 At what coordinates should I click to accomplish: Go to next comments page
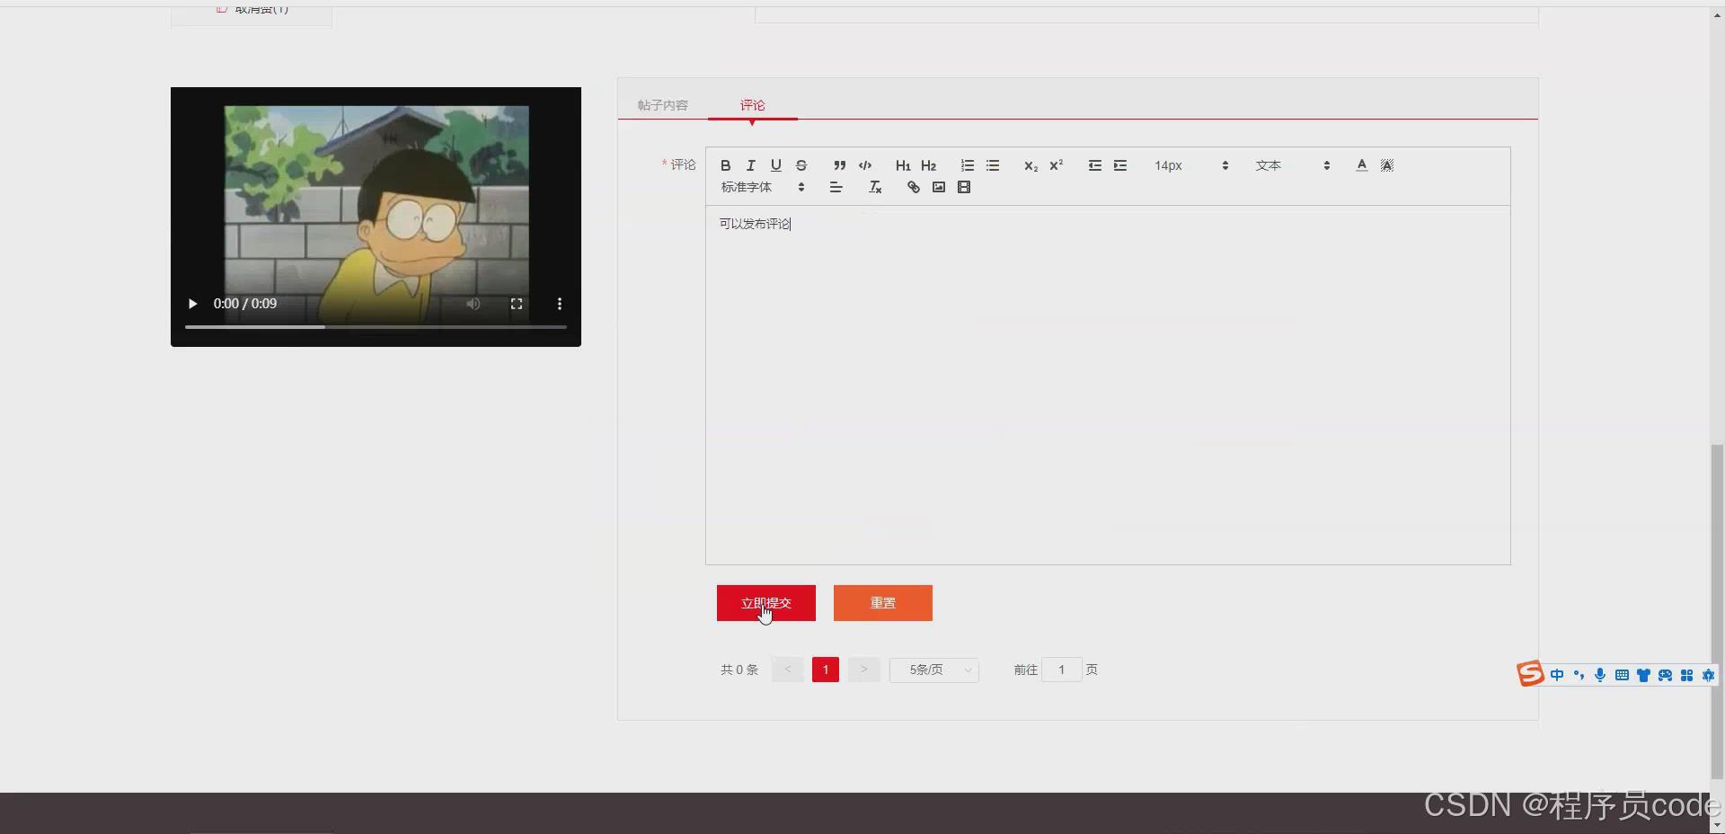[863, 670]
